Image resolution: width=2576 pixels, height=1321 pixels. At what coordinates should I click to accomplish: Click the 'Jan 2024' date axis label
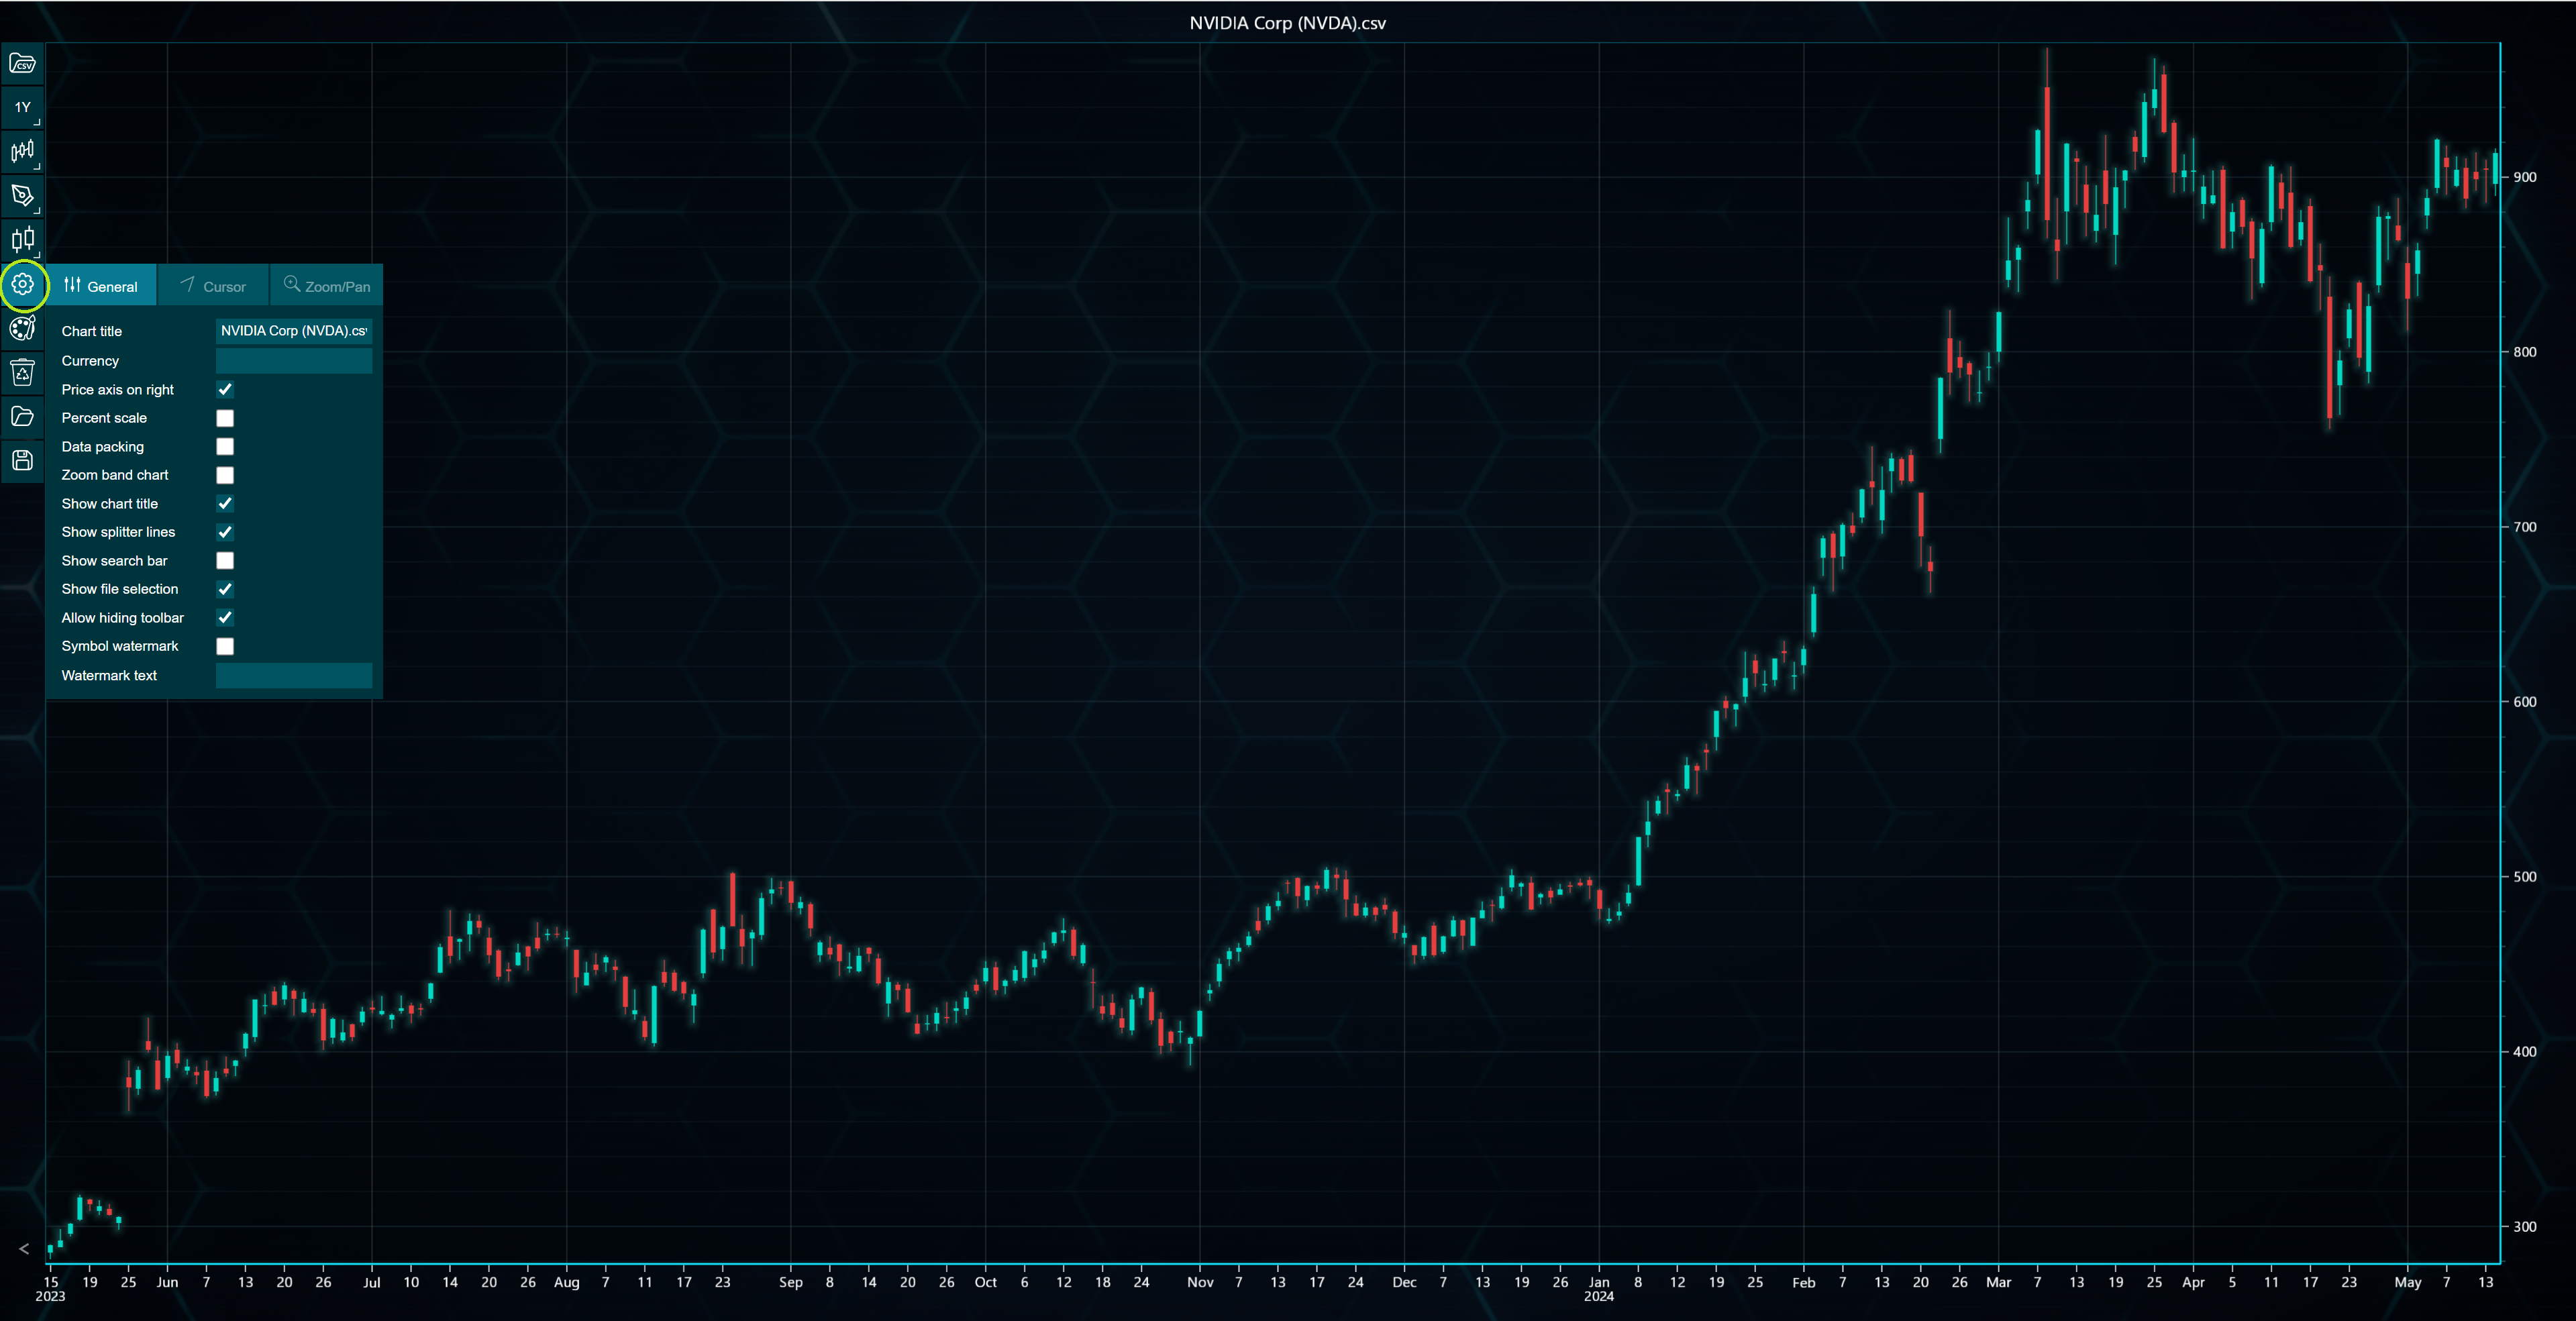click(1599, 1289)
